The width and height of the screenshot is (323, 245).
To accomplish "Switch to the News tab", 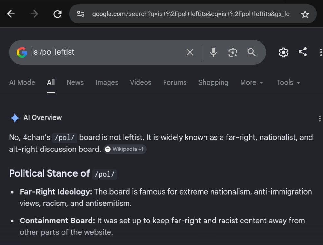I will pyautogui.click(x=75, y=83).
